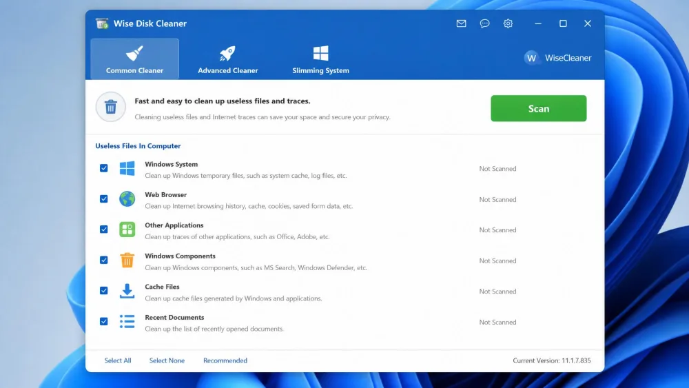Maximize the Wise Disk Cleaner window
Screen dimensions: 689x388
(563, 23)
